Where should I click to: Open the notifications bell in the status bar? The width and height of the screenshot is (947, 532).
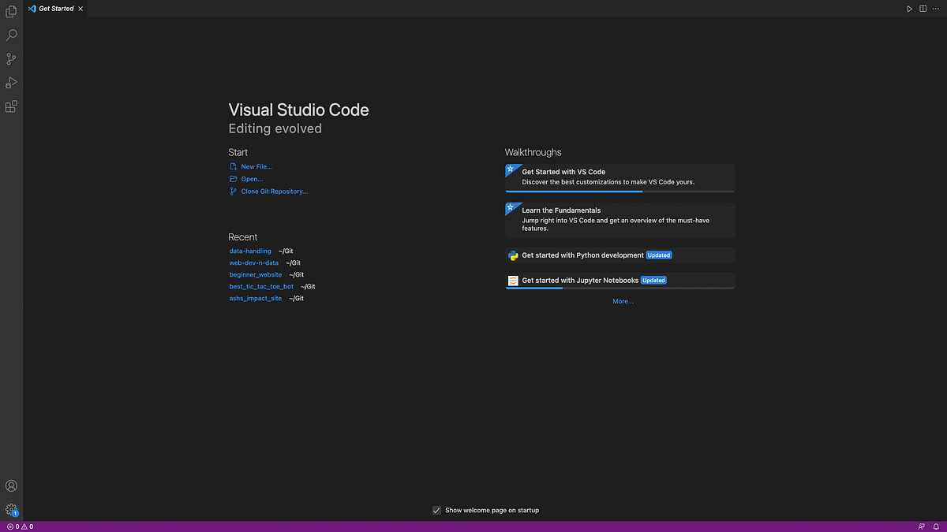936,526
